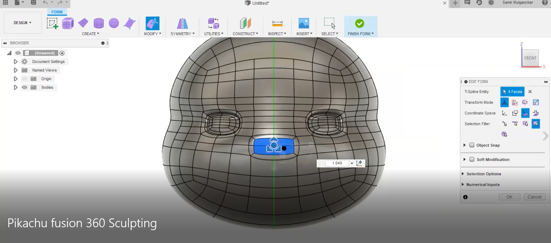Select the Quadball form tool
The image size is (551, 243).
[x=114, y=23]
